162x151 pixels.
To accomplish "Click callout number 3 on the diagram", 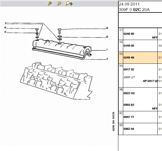I will (x=107, y=59).
